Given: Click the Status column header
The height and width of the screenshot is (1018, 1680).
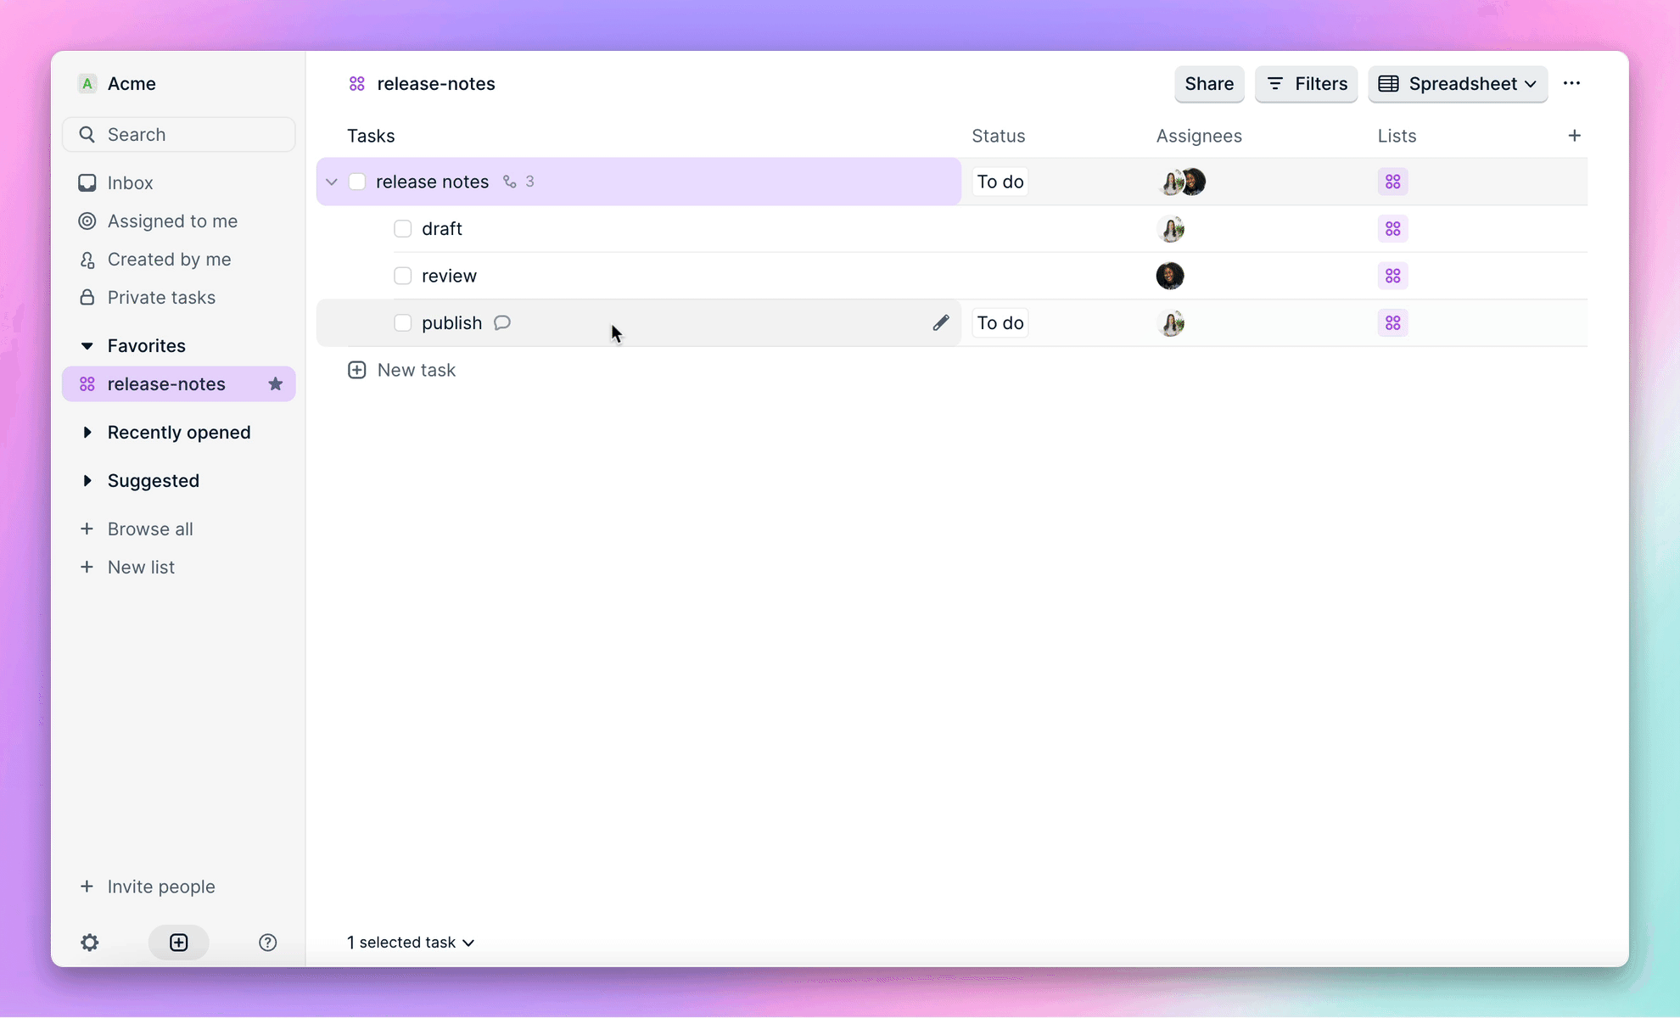Looking at the screenshot, I should (x=998, y=136).
